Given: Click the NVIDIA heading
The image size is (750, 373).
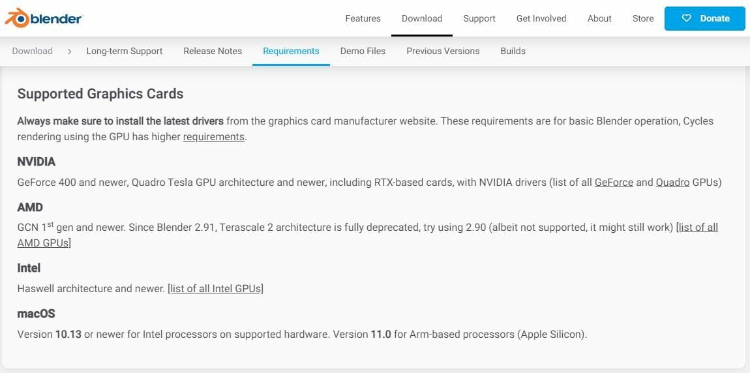Looking at the screenshot, I should click(37, 162).
